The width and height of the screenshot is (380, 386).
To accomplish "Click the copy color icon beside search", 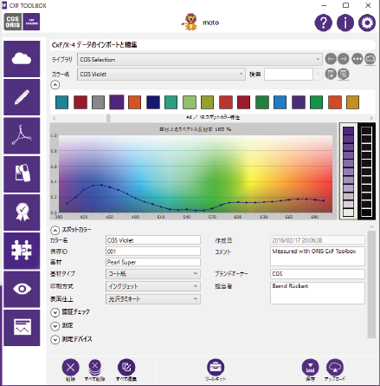I will tap(344, 74).
